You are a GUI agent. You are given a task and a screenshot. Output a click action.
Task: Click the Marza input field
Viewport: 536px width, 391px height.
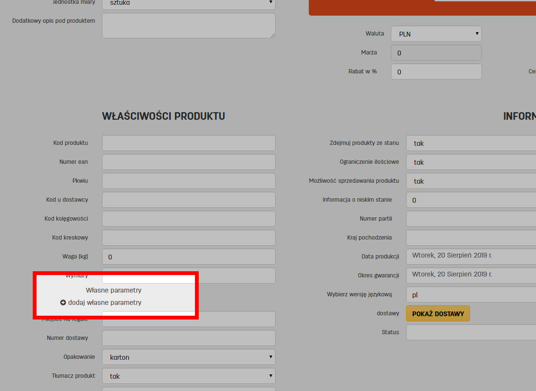point(435,53)
